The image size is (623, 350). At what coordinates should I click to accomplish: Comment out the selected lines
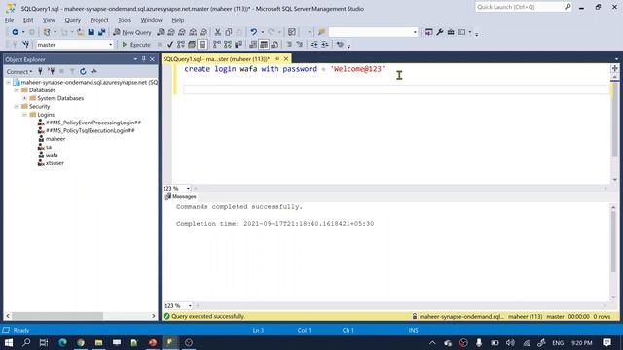pyautogui.click(x=289, y=45)
